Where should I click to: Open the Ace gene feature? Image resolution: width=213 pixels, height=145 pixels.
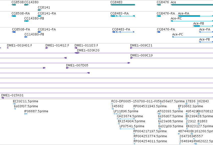coord(192,5)
